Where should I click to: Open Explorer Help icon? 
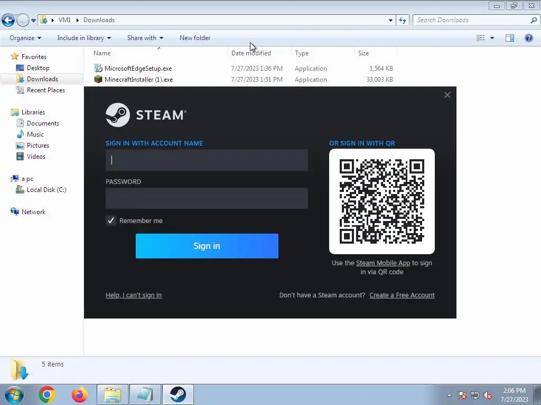point(528,38)
